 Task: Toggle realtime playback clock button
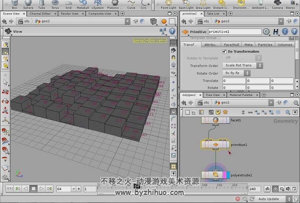click(275, 189)
